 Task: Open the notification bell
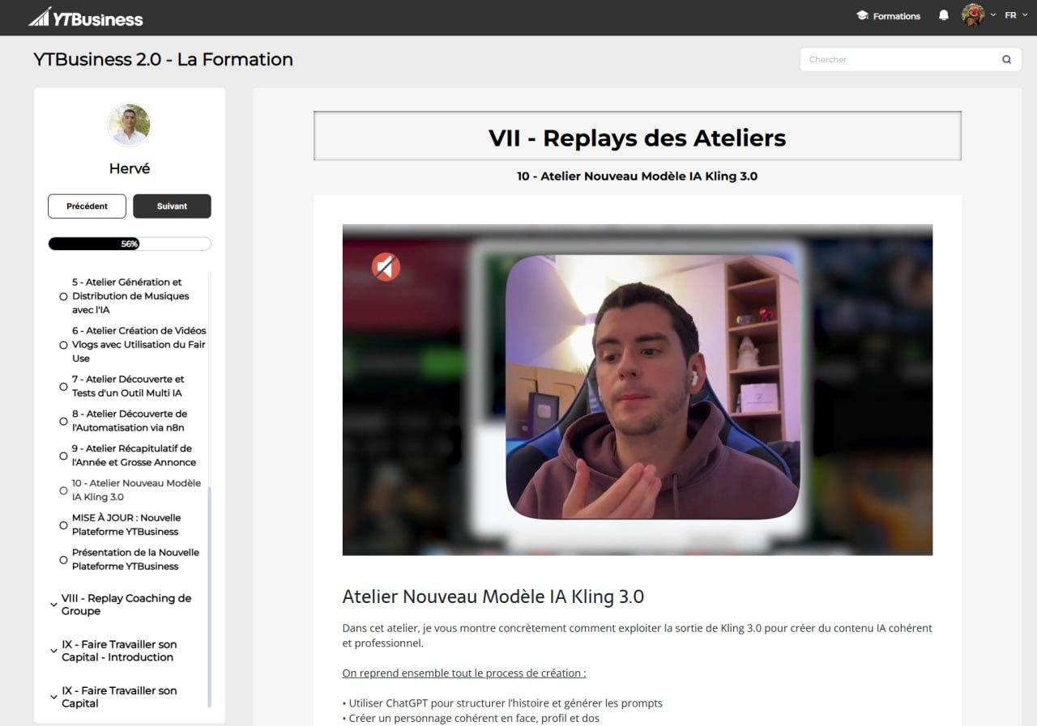943,15
